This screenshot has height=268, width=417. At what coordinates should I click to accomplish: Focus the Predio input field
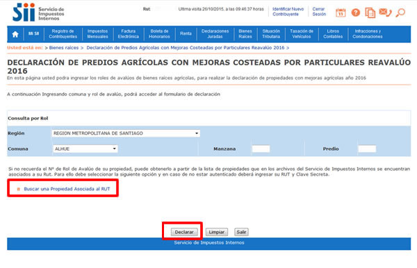tap(367, 149)
